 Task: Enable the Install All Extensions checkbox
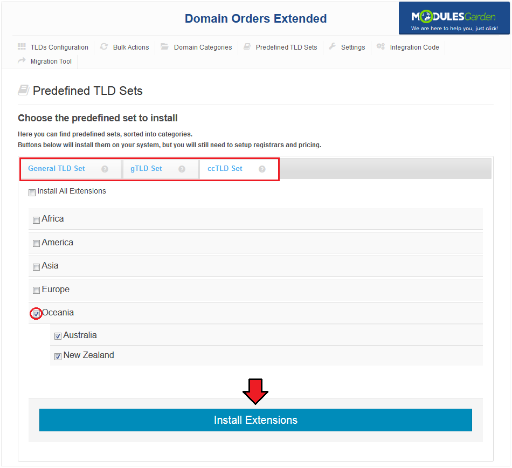32,192
